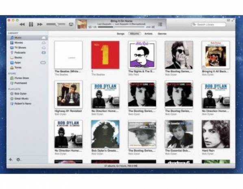This screenshot has width=243, height=189.
Task: Open search options magnifier dropdown
Action: click(x=194, y=24)
